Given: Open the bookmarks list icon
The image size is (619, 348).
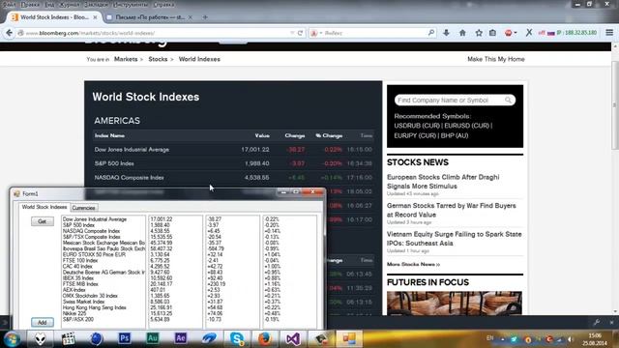Looking at the screenshot, I should 492,33.
